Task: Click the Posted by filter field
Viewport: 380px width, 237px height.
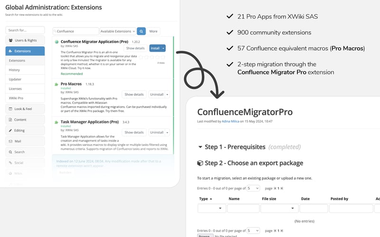Action: pos(351,208)
